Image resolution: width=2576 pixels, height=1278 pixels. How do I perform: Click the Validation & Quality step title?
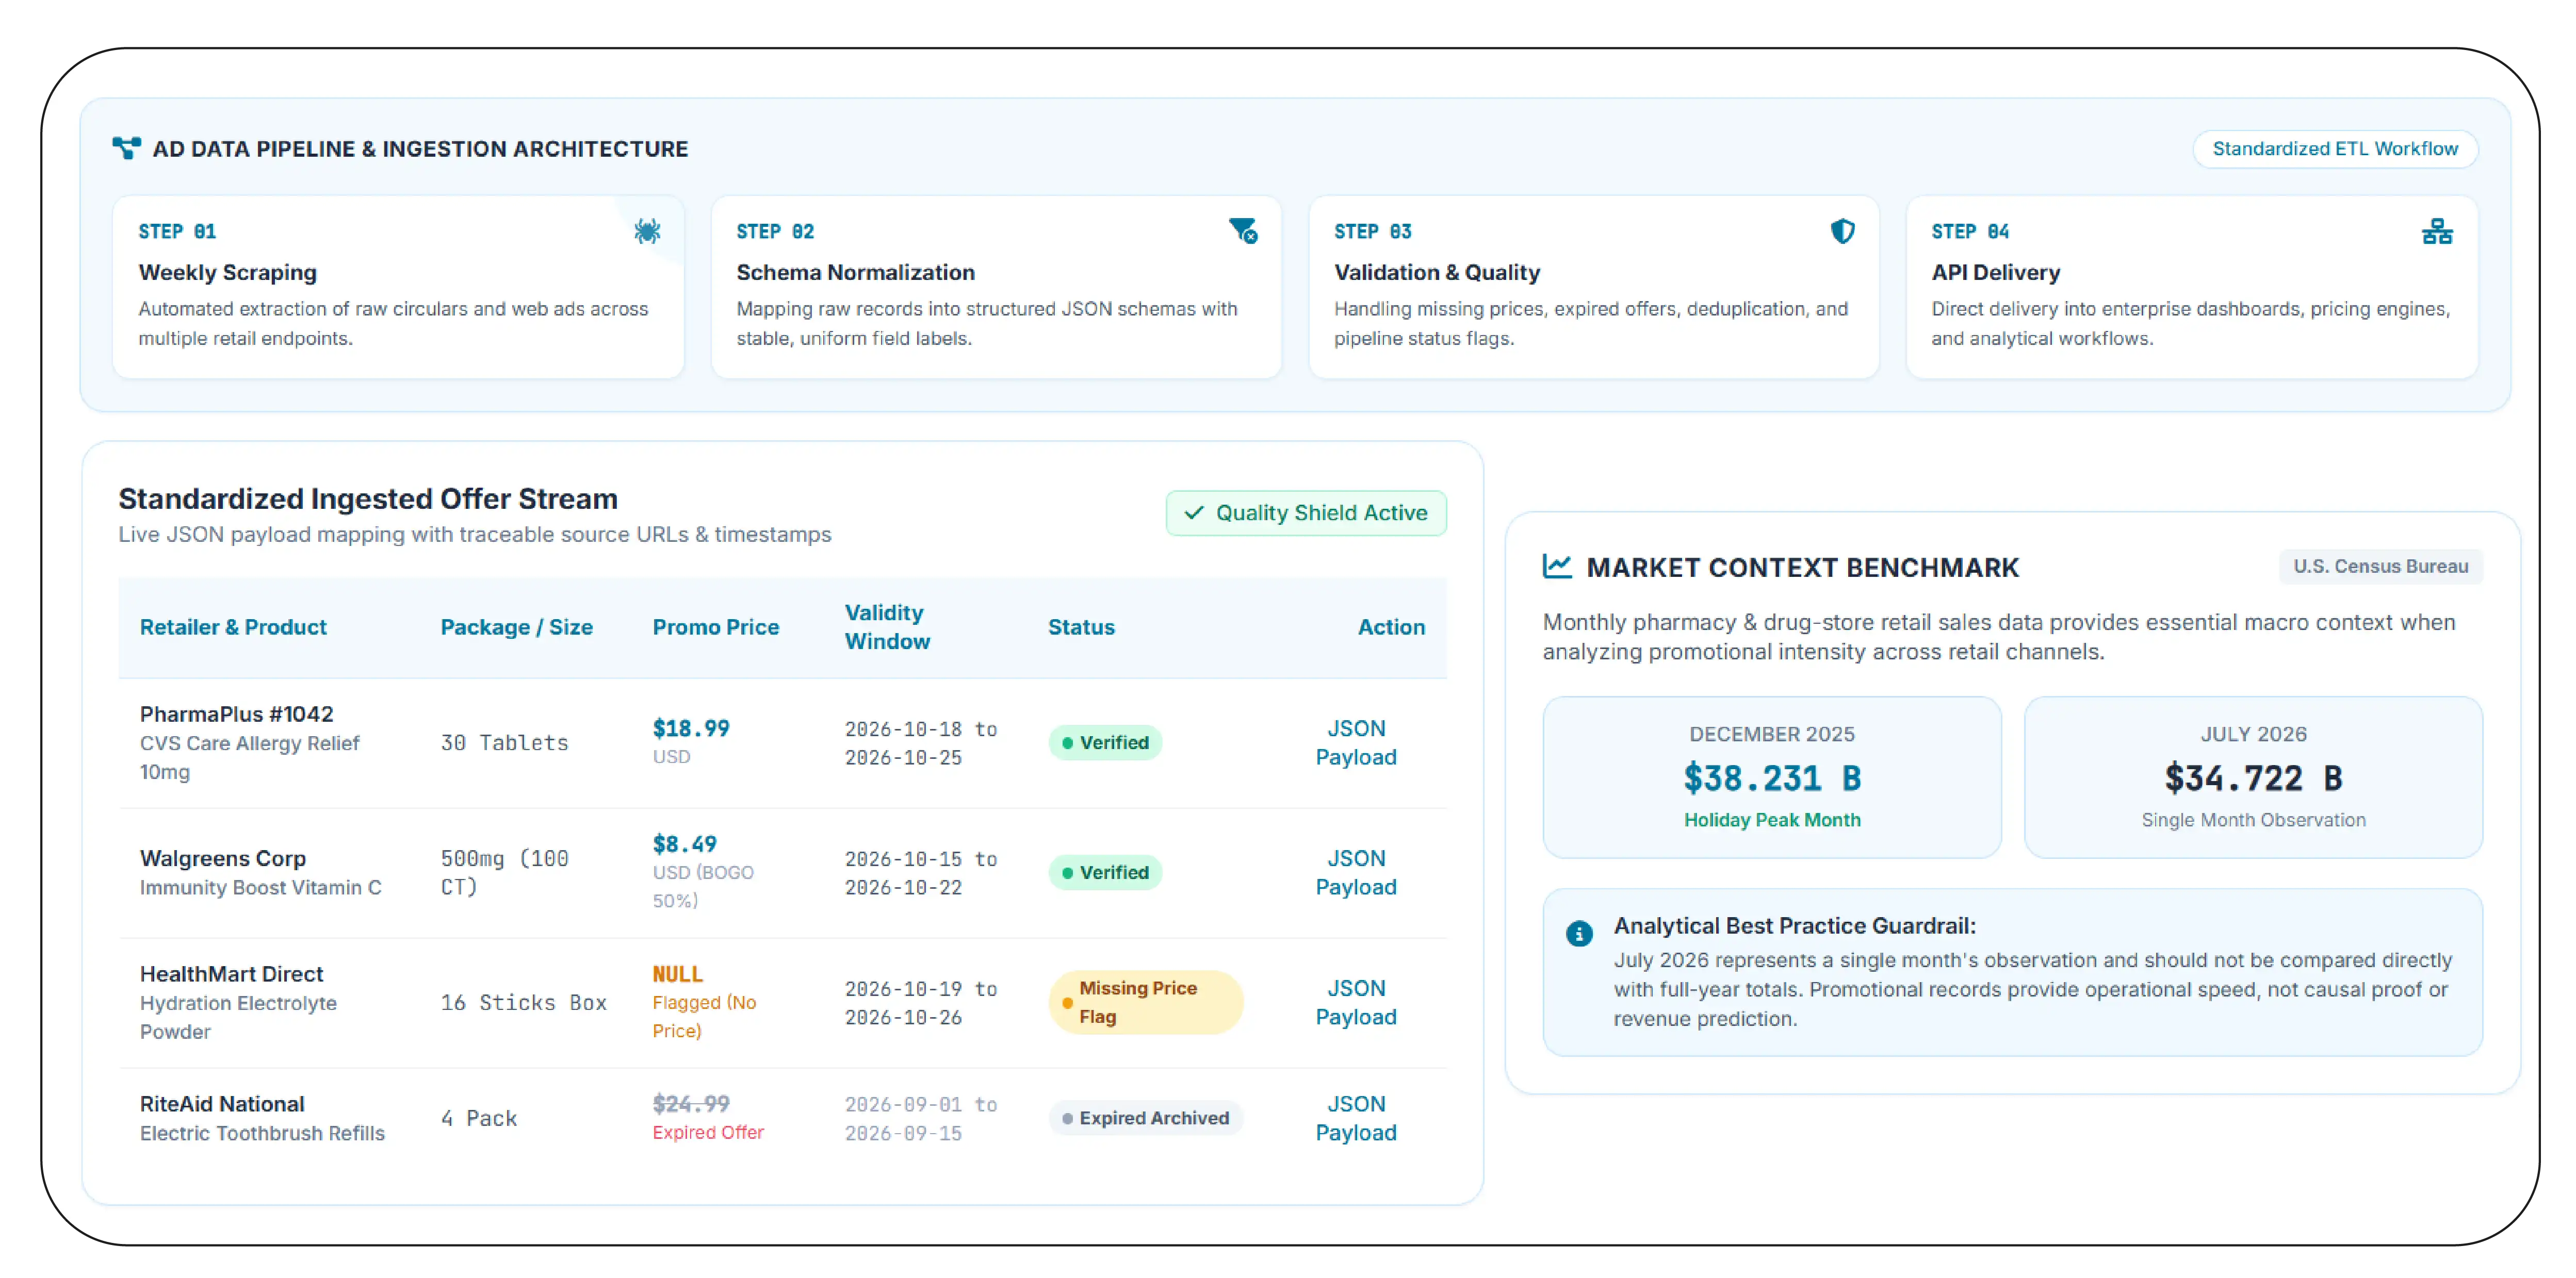[1436, 272]
